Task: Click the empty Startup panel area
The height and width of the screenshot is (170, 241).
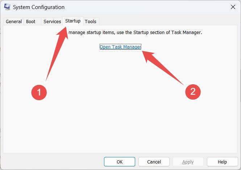Action: point(120,123)
